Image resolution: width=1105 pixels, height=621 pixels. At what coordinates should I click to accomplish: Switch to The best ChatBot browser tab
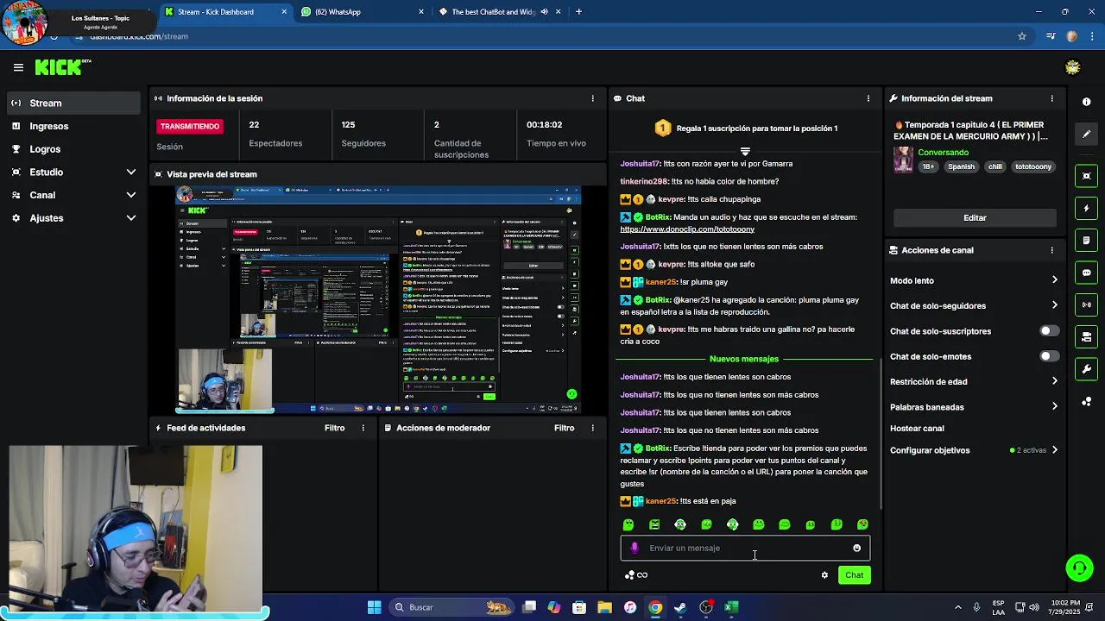(x=493, y=12)
